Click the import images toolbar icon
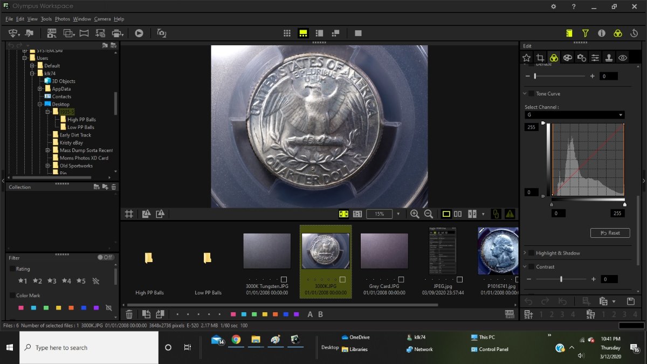Image resolution: width=647 pixels, height=364 pixels. tap(15, 33)
